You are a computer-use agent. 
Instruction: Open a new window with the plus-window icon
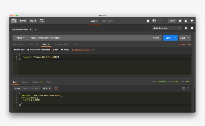[x=42, y=21]
